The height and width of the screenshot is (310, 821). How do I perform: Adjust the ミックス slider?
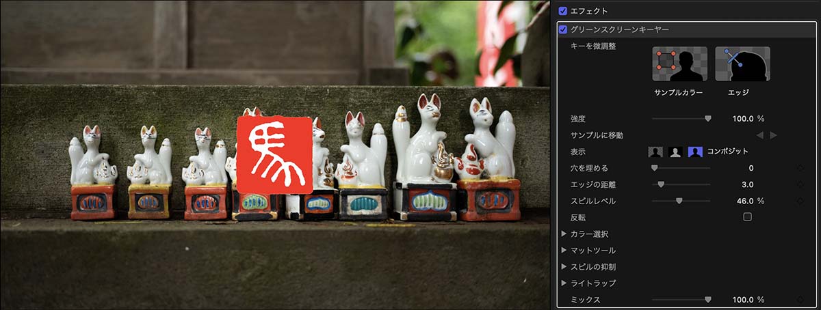point(681,300)
